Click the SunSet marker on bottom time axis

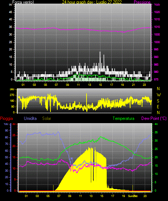point(133,196)
